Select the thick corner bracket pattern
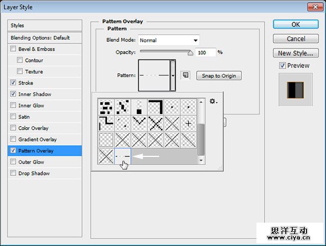 155,107
